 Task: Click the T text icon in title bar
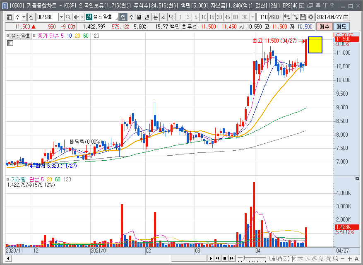(x=325, y=5)
